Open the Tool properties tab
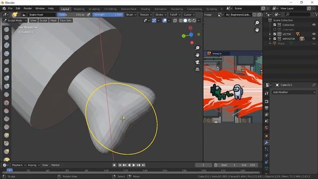 [267, 93]
